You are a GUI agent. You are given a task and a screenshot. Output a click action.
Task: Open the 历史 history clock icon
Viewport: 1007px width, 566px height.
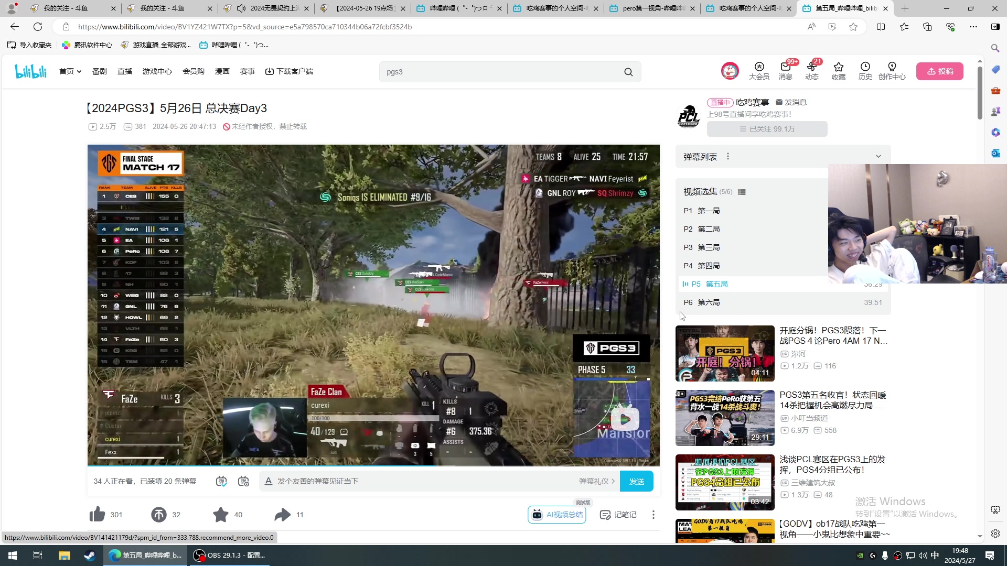(865, 71)
